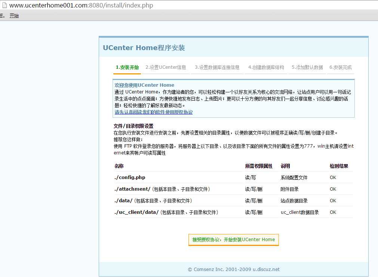The height and width of the screenshot is (277, 378).
Task: Select step tab 6.安装完成
Action: 341,67
